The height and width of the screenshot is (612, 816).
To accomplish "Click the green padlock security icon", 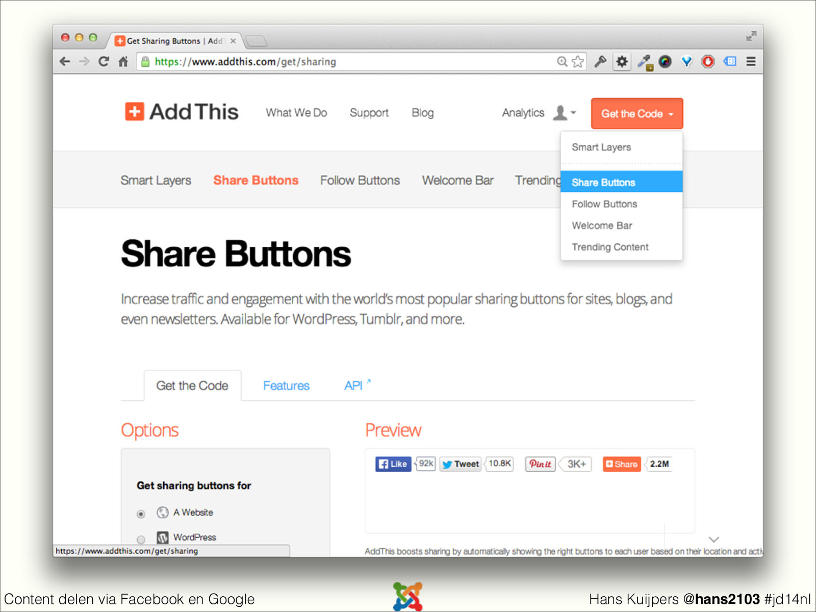I will click(145, 62).
